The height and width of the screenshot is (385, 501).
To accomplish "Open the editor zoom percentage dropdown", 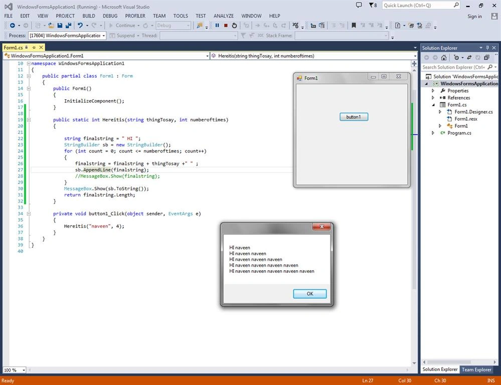I will tap(24, 370).
